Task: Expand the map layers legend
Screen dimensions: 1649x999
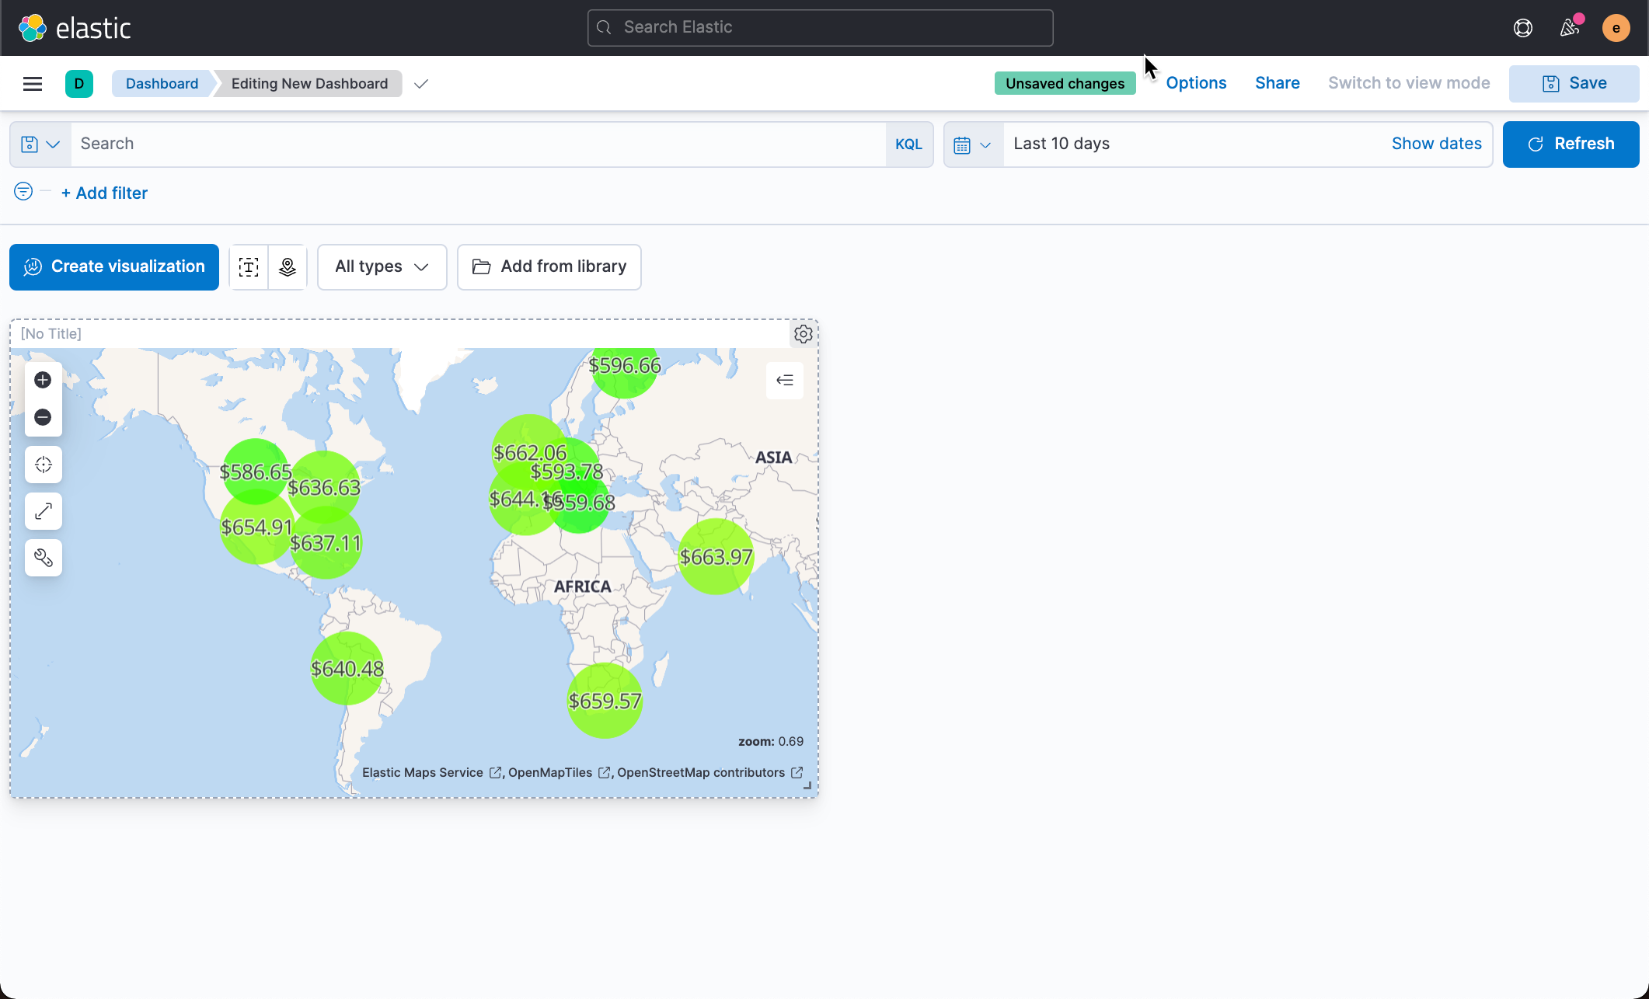Action: [784, 380]
